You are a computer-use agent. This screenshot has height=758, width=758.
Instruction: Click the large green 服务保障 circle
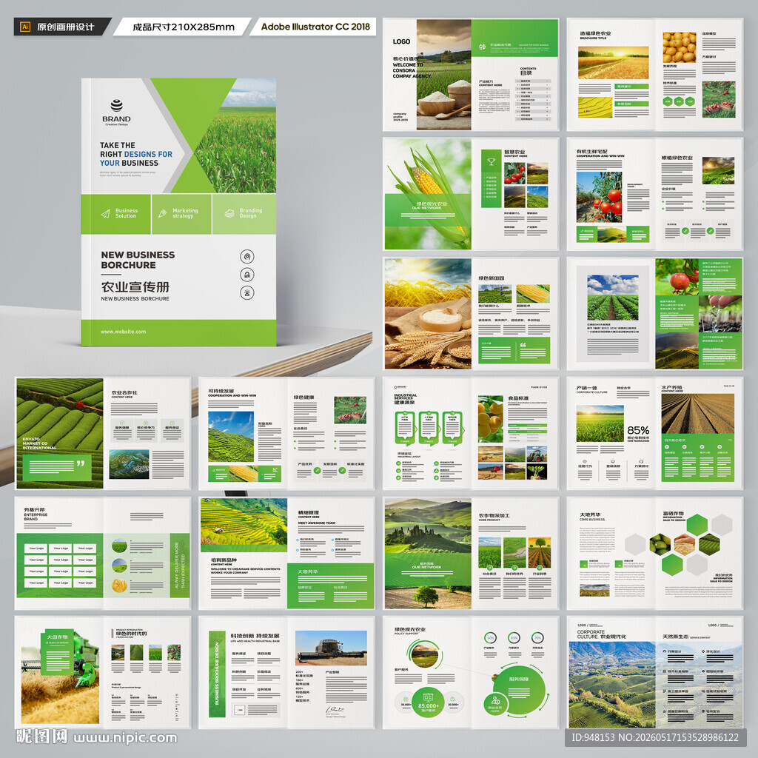tap(519, 690)
